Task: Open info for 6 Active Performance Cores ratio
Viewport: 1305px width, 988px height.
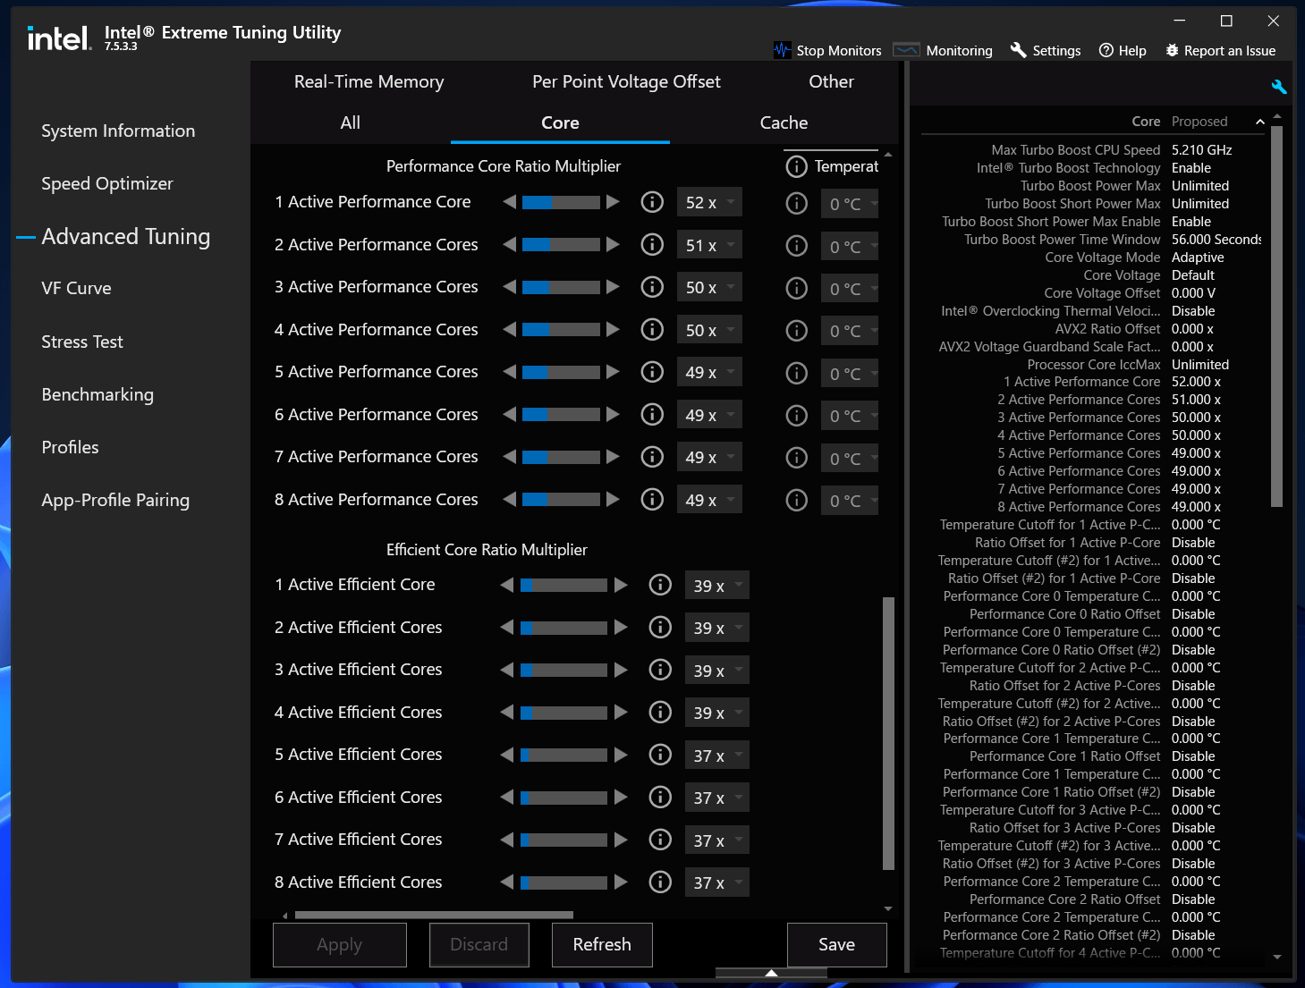Action: [652, 414]
